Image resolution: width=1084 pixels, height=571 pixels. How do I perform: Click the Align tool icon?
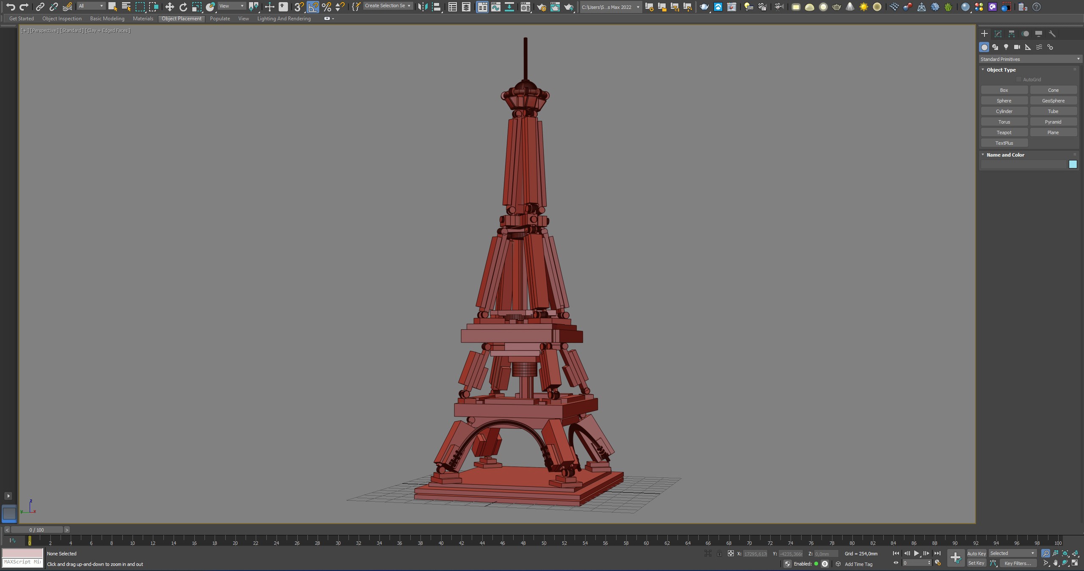pyautogui.click(x=436, y=7)
